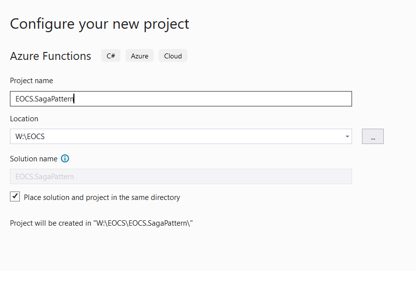Toggle the same directory checkbox
Image resolution: width=416 pixels, height=293 pixels.
click(x=15, y=196)
